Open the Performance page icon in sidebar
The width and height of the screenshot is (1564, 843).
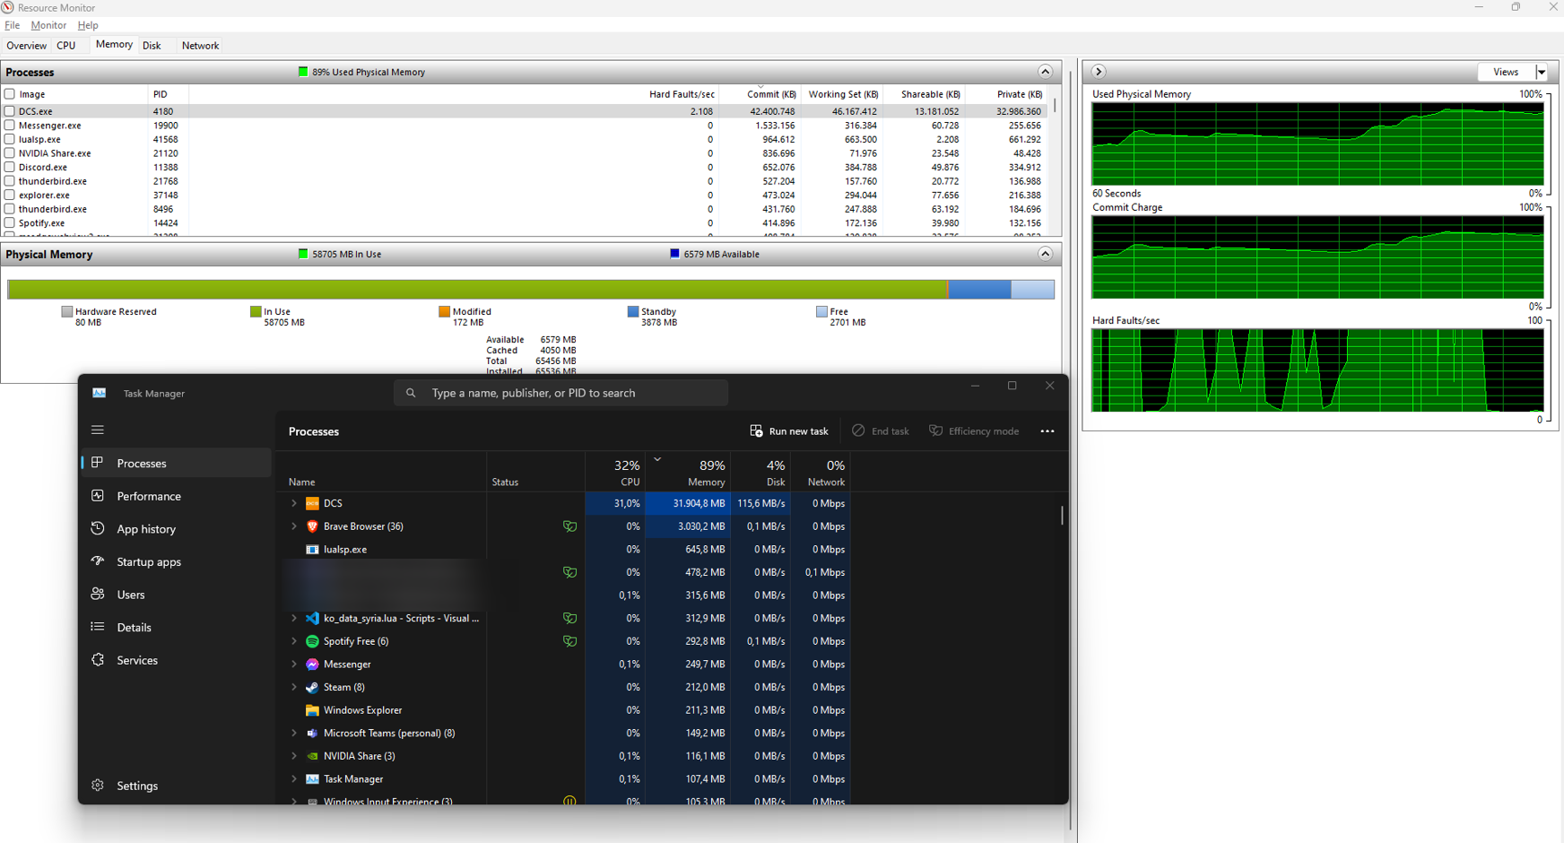98,496
